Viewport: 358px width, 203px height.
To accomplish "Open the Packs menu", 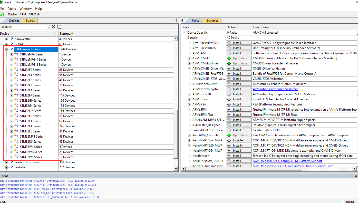I will [x=12, y=8].
